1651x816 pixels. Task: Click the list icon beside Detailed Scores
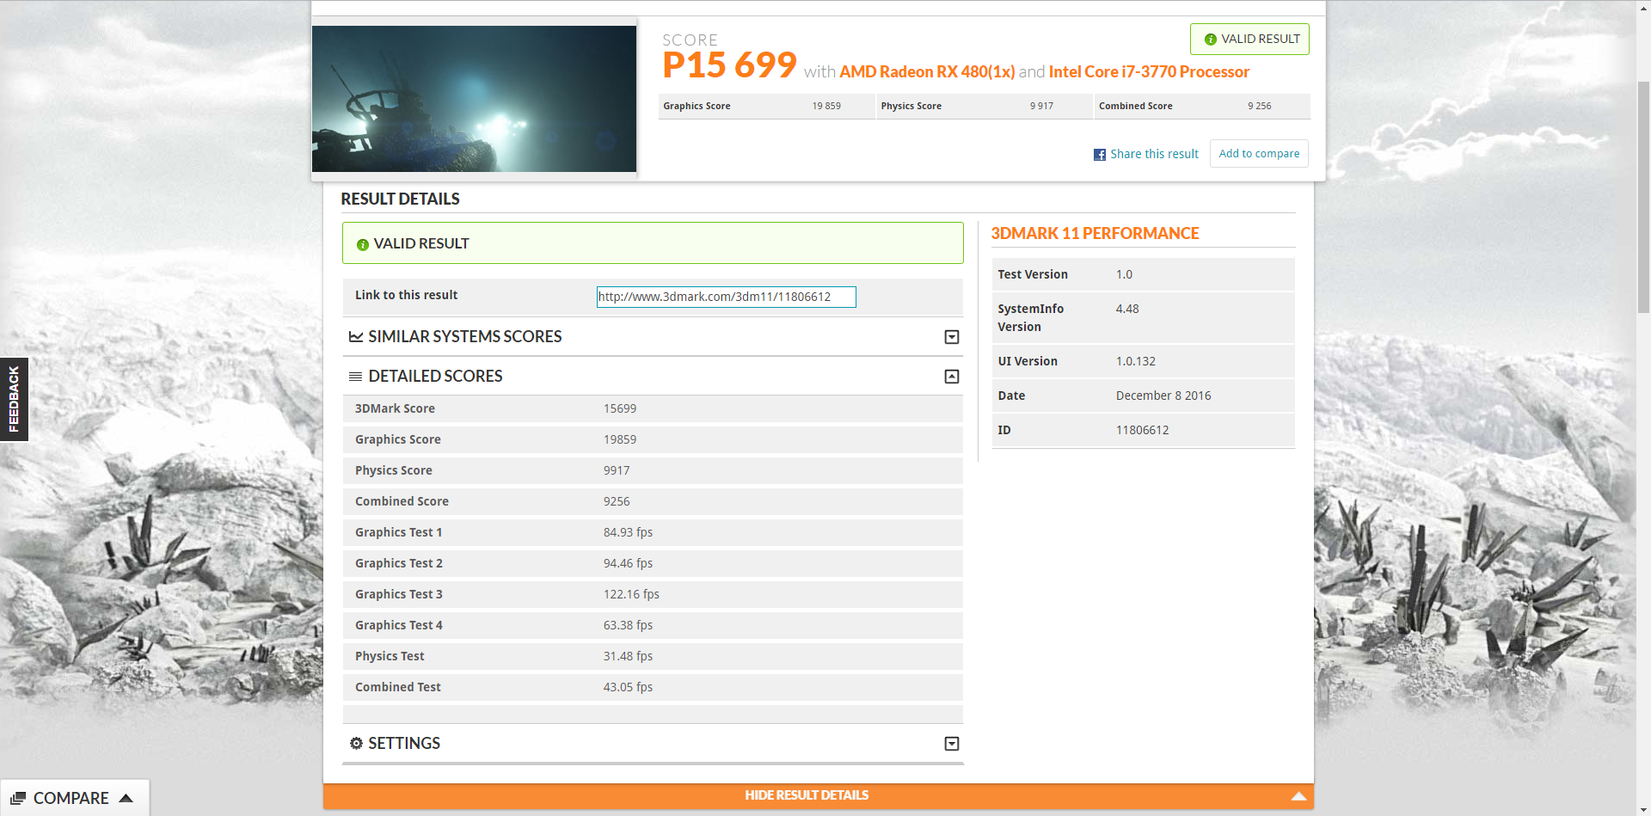point(355,376)
